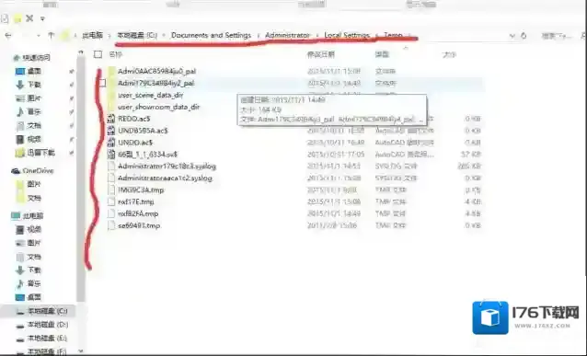The height and width of the screenshot is (356, 587).
Task: Open the address bar history dropdown
Action: pyautogui.click(x=512, y=36)
